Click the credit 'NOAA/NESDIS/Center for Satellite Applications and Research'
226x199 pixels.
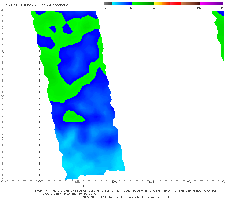tap(126, 197)
